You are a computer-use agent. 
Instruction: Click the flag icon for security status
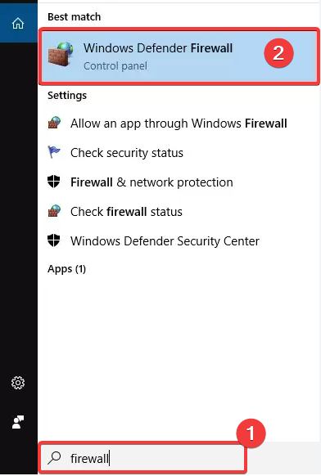[x=54, y=152]
